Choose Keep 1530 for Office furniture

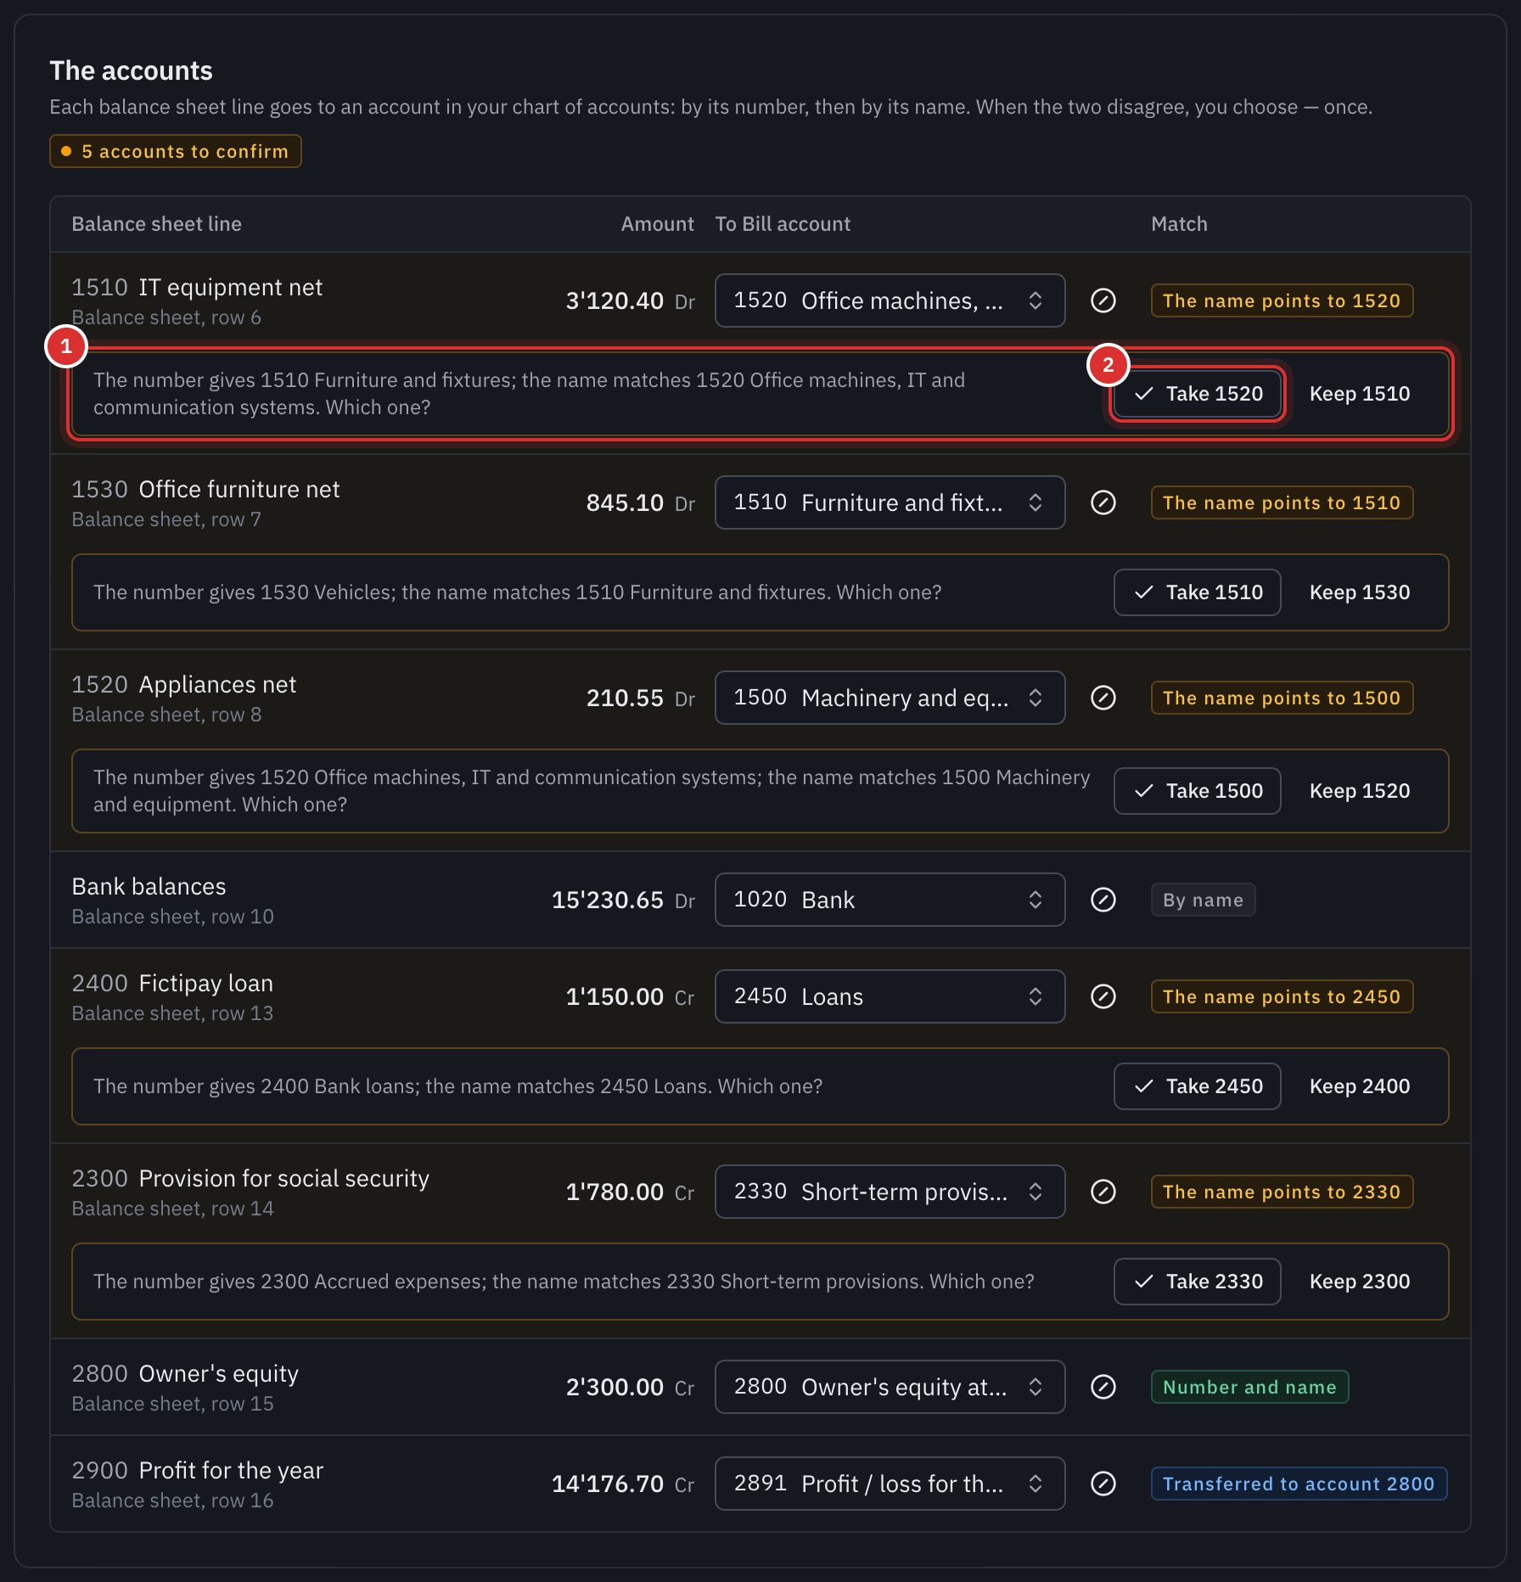[1360, 592]
